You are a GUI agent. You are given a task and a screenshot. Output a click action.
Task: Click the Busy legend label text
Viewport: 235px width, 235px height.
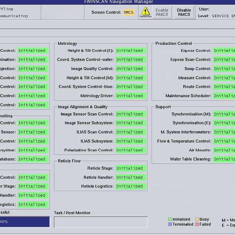pos(204,219)
